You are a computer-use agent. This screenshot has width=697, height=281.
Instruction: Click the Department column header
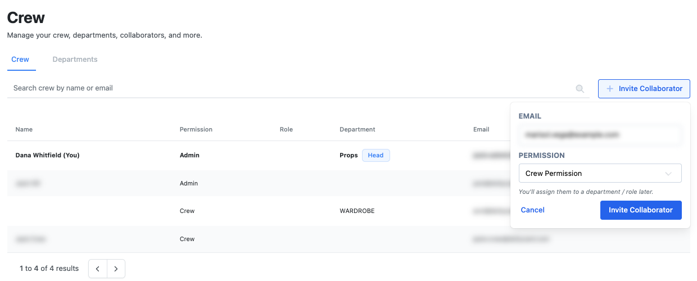[357, 129]
